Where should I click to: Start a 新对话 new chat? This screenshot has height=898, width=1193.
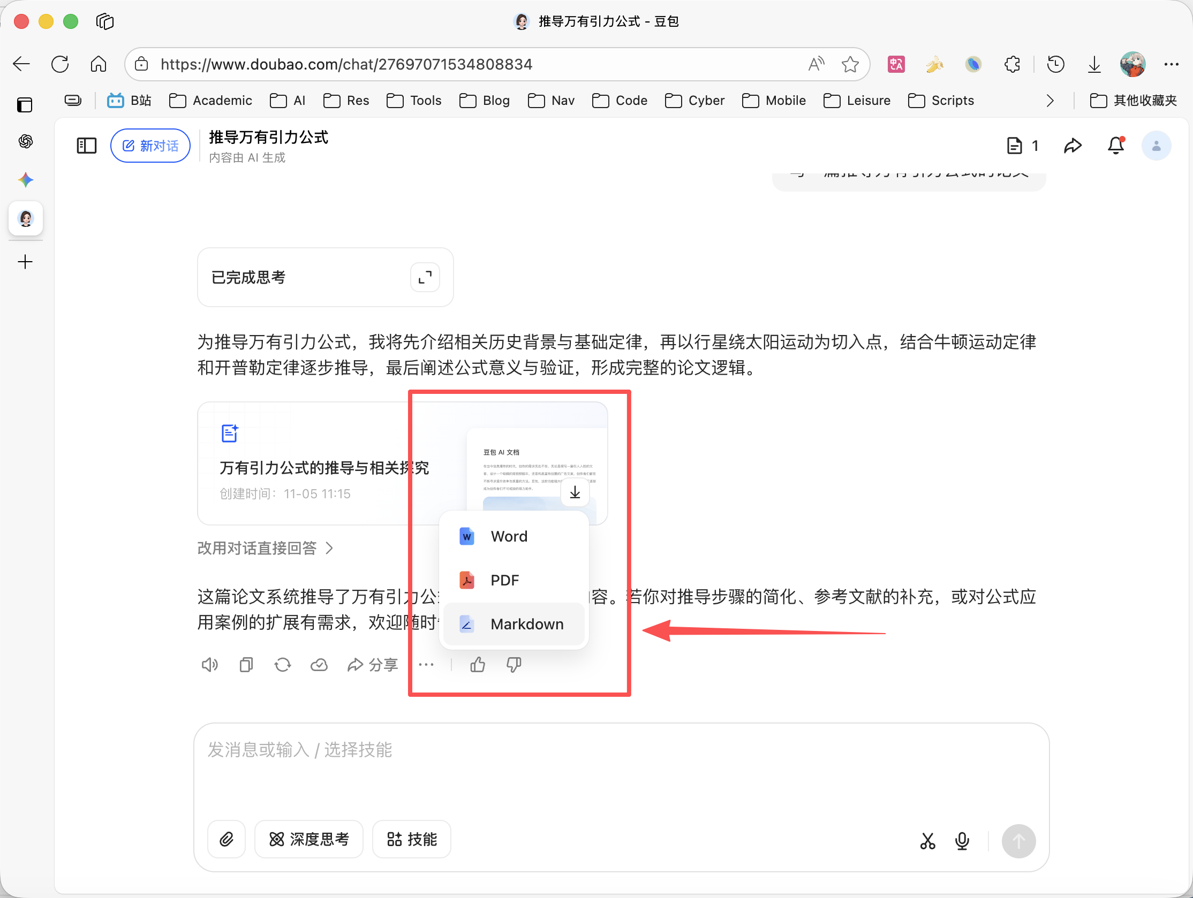150,146
